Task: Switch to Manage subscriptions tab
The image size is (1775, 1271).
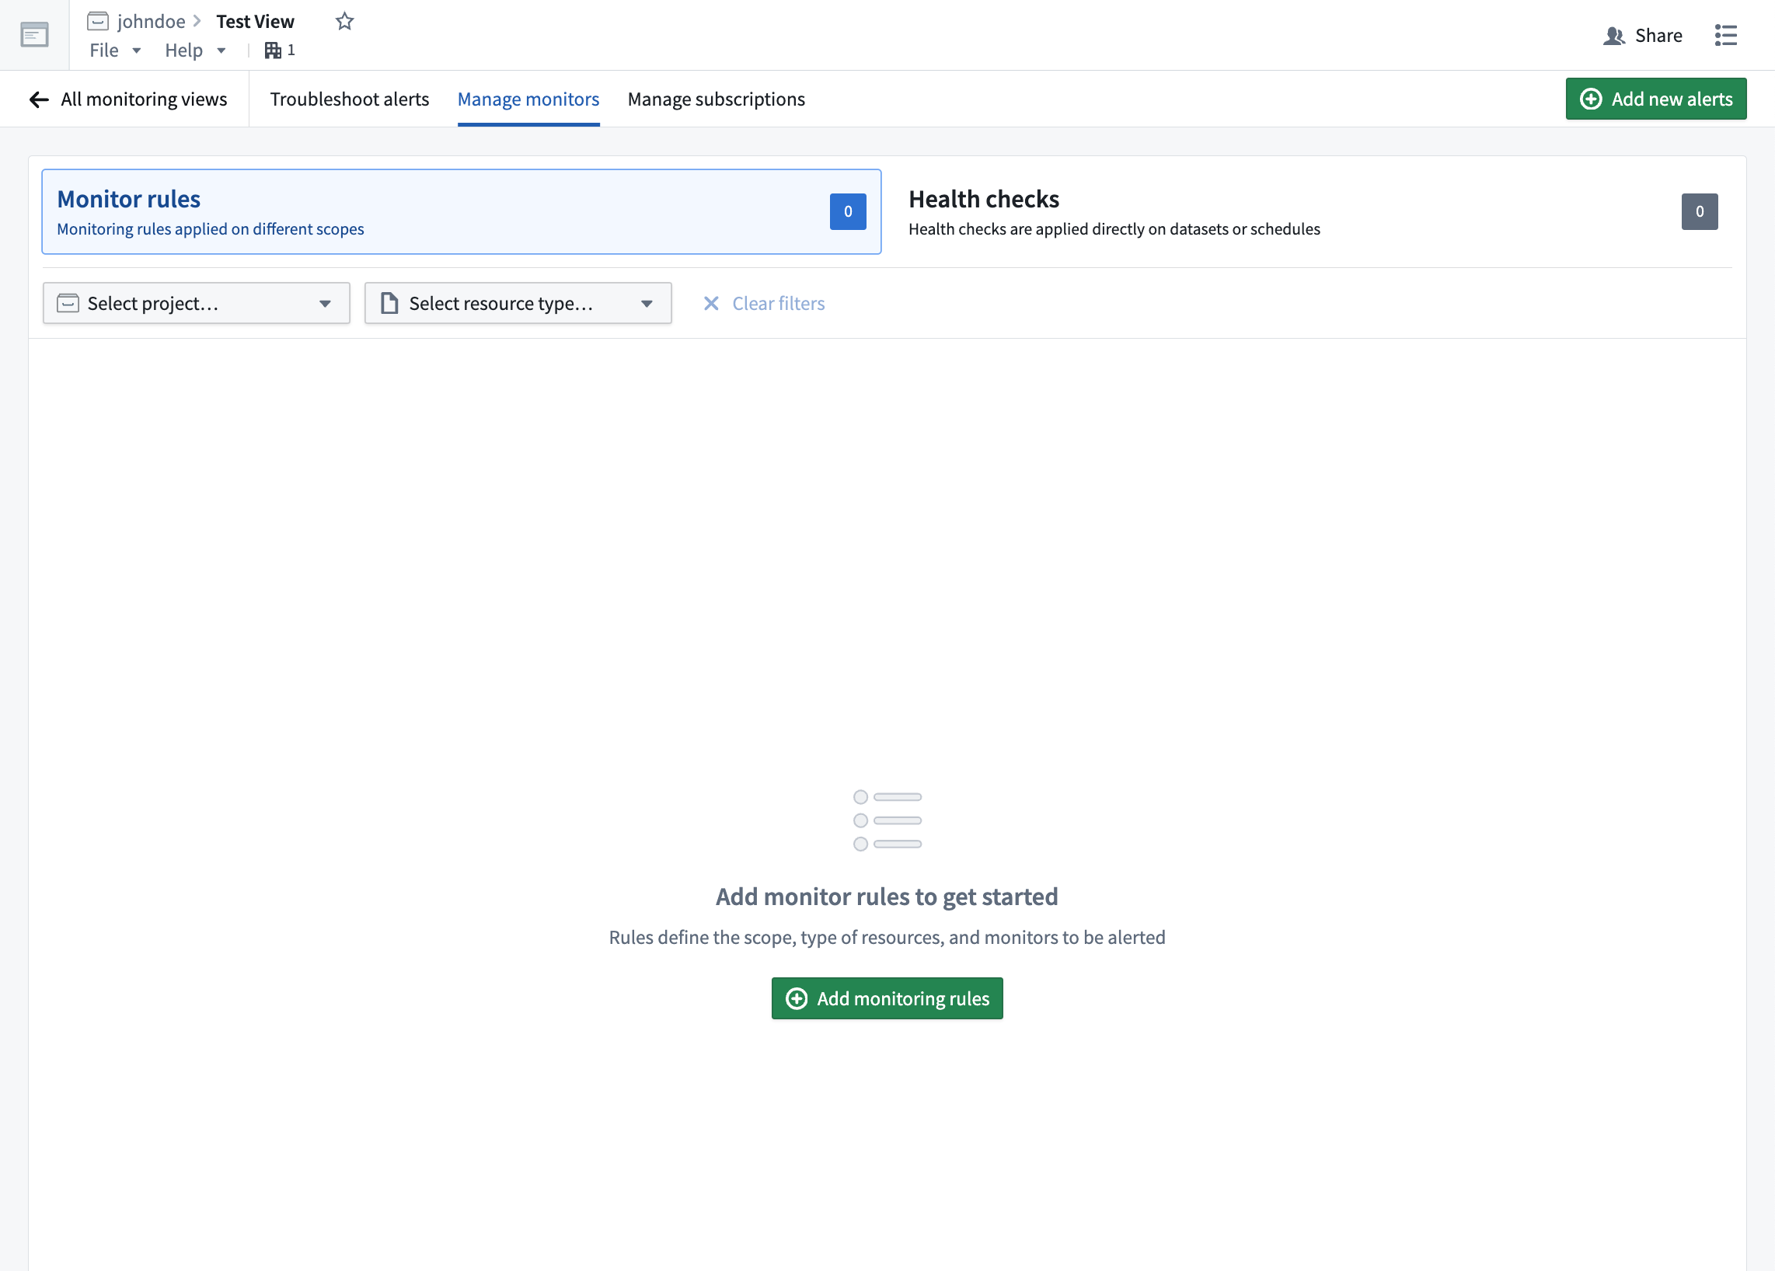Action: click(x=716, y=98)
